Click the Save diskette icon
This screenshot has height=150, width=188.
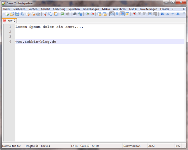point(17,14)
